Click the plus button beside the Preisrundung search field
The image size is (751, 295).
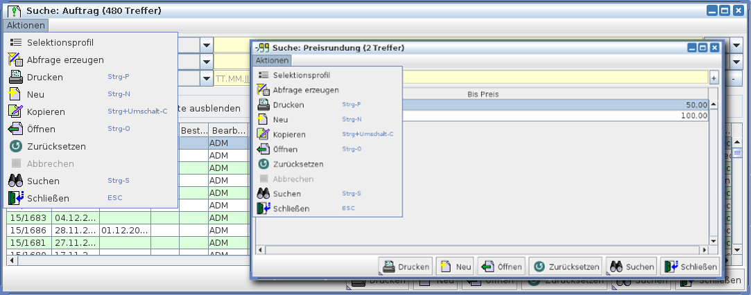click(x=714, y=78)
